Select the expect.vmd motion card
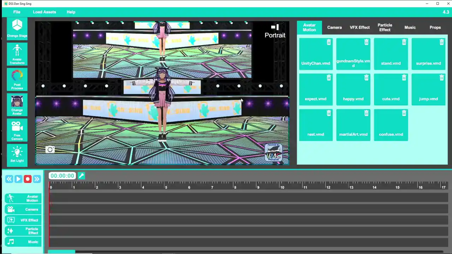This screenshot has height=254, width=452. click(x=316, y=90)
